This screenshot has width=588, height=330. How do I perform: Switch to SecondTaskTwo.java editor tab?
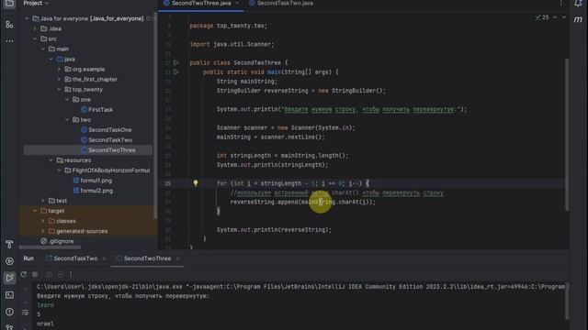tap(281, 3)
